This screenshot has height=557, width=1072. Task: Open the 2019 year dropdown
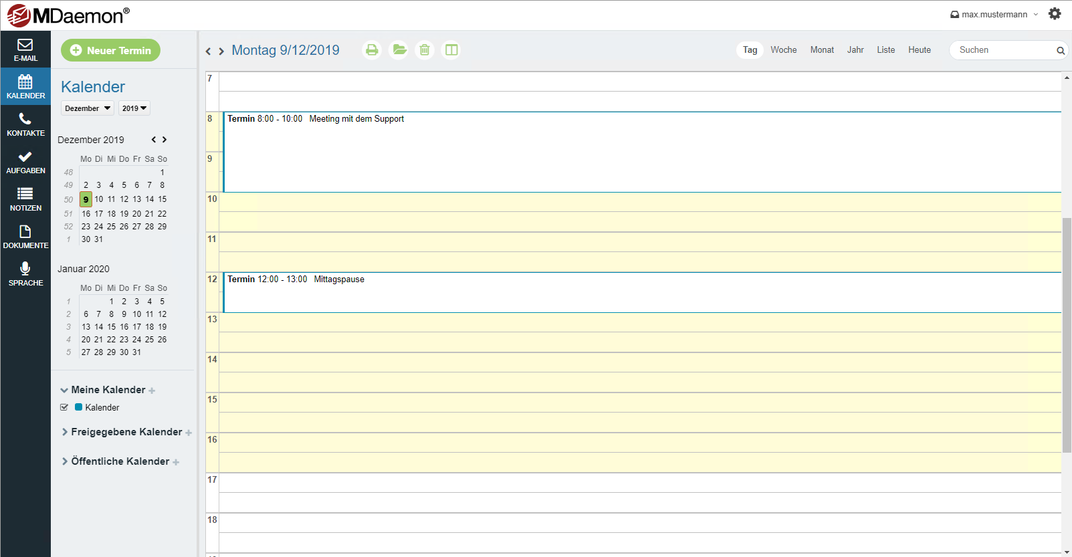[x=134, y=108]
